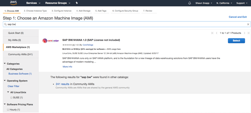Check the SUSE filter checkbox
This screenshot has width=251, height=113.
[x=11, y=98]
